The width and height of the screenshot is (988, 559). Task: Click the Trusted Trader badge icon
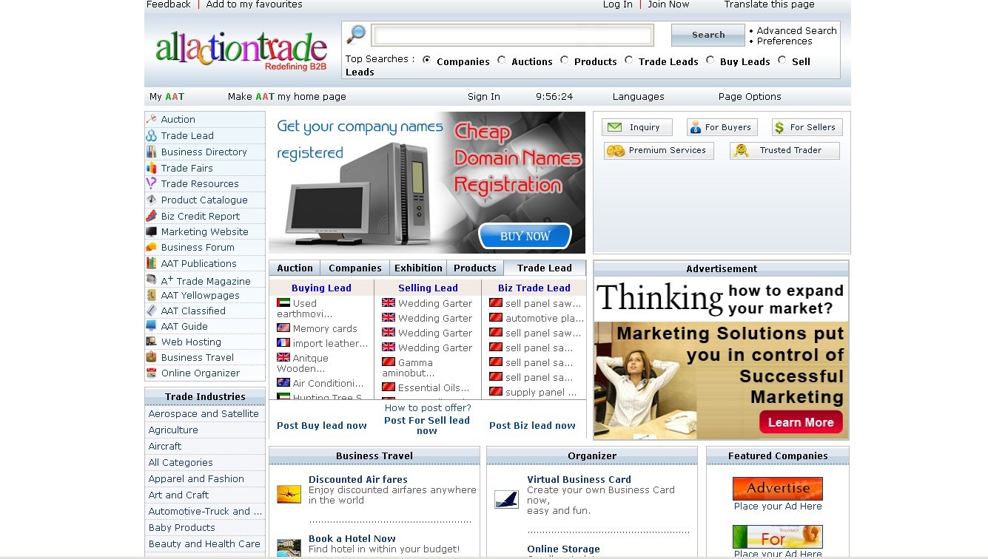click(x=741, y=151)
